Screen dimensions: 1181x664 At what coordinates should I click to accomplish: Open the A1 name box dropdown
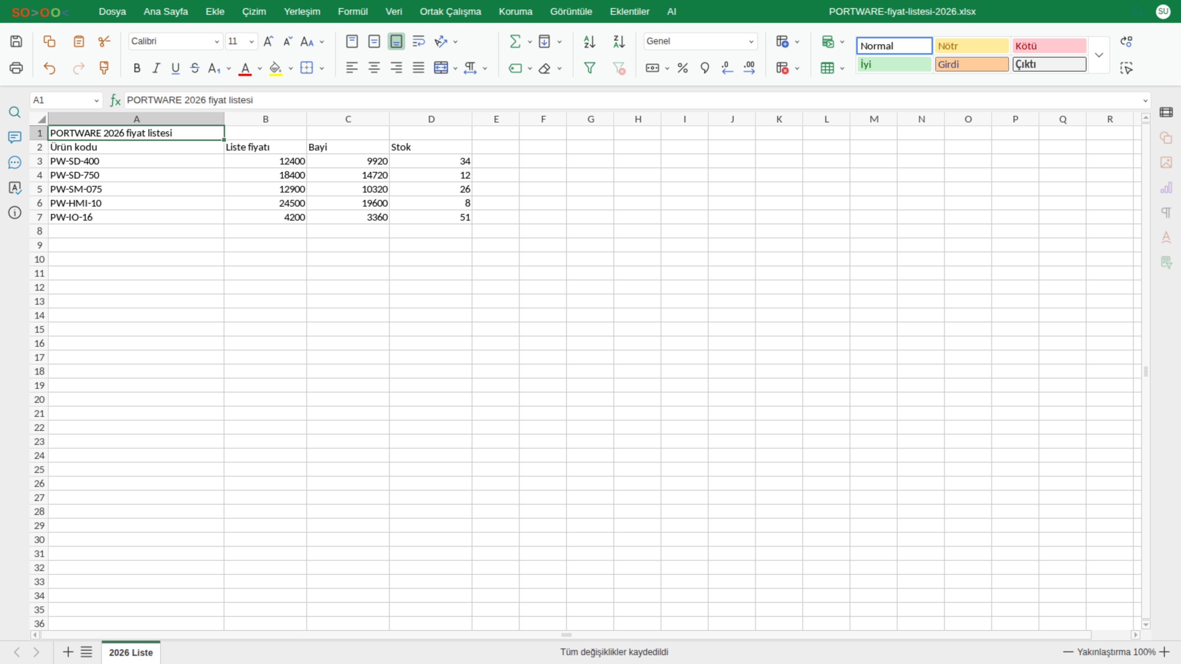click(x=96, y=100)
